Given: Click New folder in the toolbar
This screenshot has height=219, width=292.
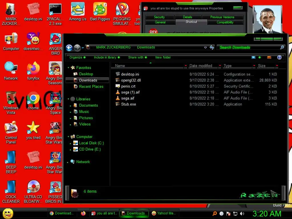Looking at the screenshot, I should tap(163, 57).
